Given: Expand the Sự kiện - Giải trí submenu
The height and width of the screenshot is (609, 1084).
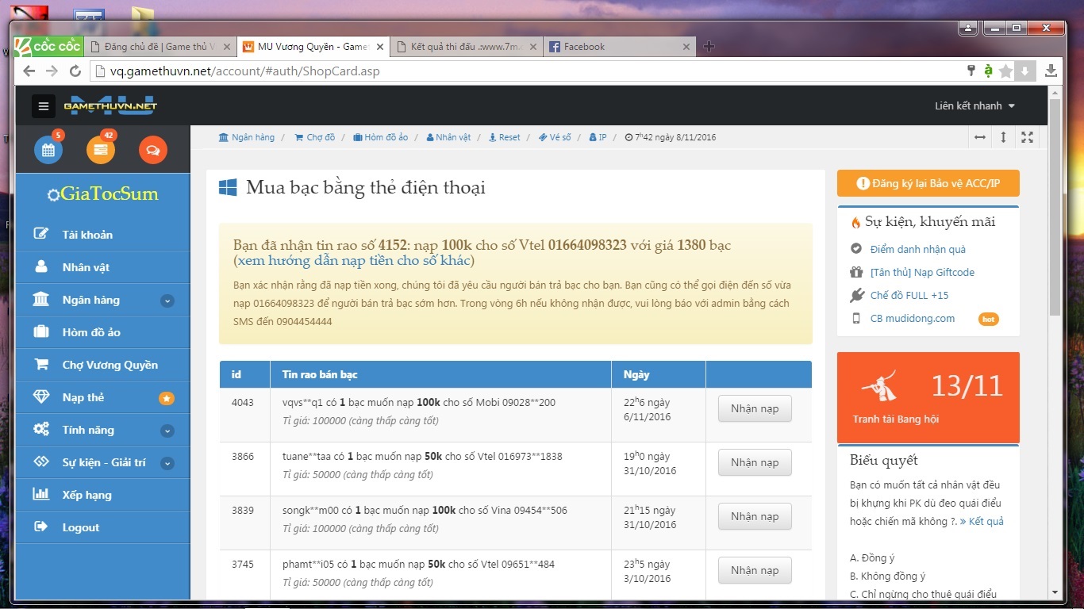Looking at the screenshot, I should (x=167, y=463).
